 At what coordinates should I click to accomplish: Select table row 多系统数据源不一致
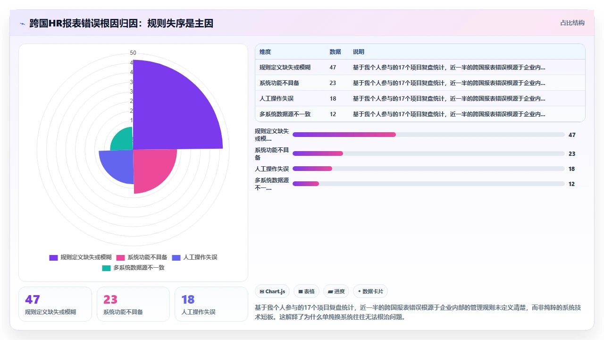[420, 114]
